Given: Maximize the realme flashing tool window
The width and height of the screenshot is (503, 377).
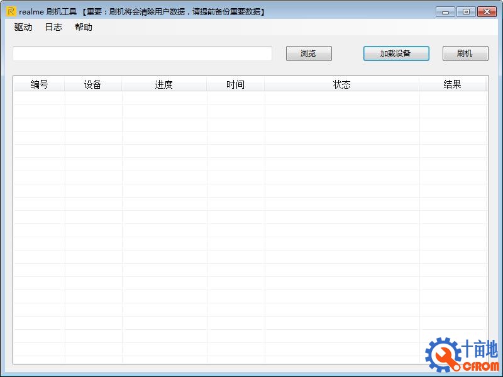Looking at the screenshot, I should (x=465, y=11).
